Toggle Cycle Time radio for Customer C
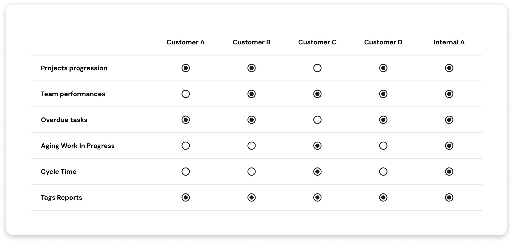The width and height of the screenshot is (513, 243). click(x=317, y=171)
